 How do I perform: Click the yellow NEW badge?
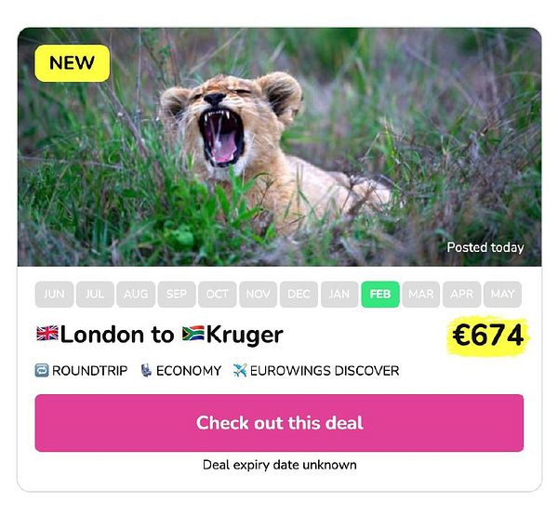pos(72,63)
